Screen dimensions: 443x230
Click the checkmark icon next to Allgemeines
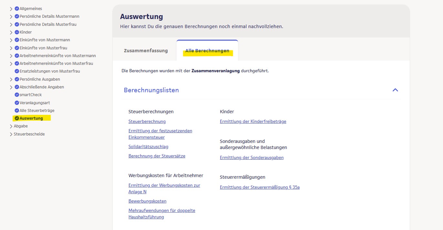[x=17, y=9]
